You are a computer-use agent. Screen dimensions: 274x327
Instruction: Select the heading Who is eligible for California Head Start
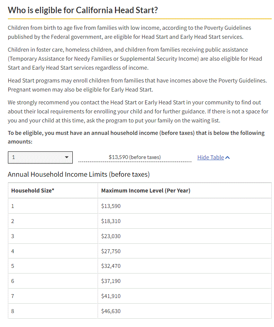83,10
